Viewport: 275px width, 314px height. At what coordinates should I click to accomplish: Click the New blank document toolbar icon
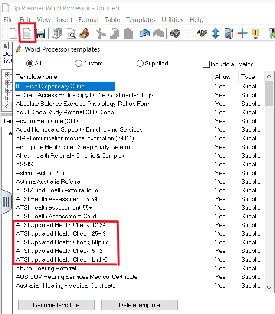click(x=13, y=33)
